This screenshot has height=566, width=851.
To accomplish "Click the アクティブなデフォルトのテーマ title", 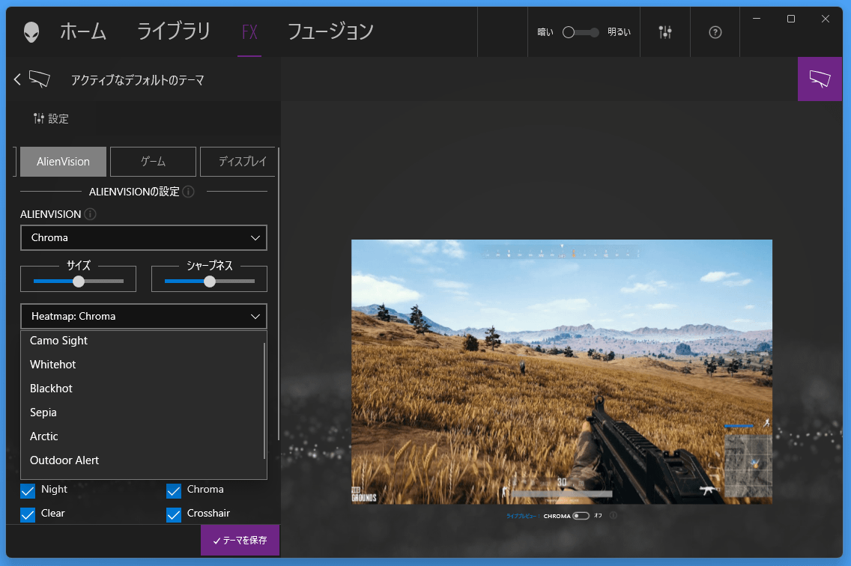I will click(x=137, y=80).
